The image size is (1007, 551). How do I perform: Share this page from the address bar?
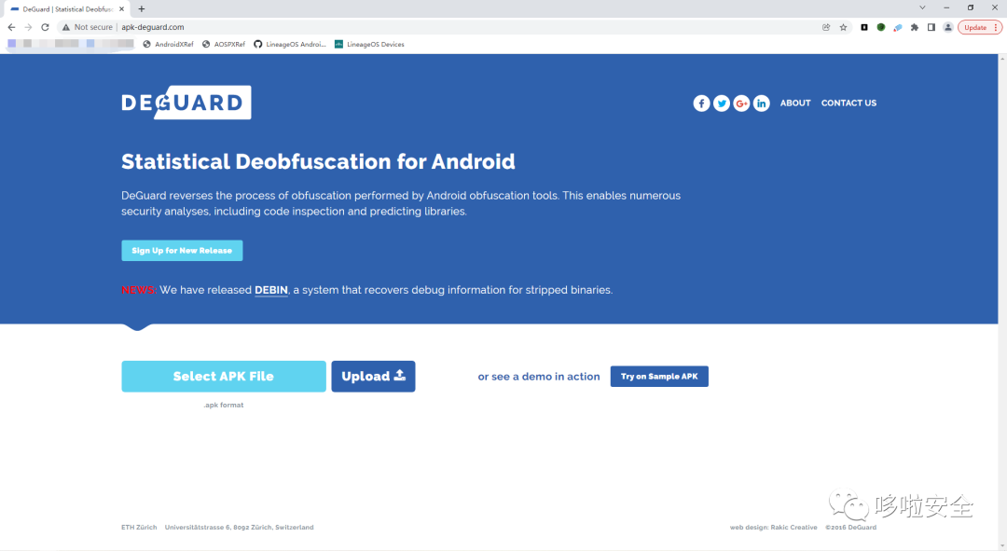coord(826,27)
